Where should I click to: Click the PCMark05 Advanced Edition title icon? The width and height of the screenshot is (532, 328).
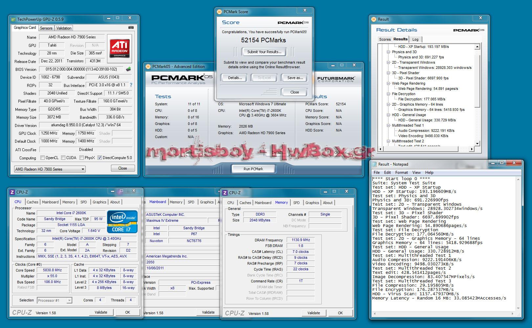(x=148, y=67)
